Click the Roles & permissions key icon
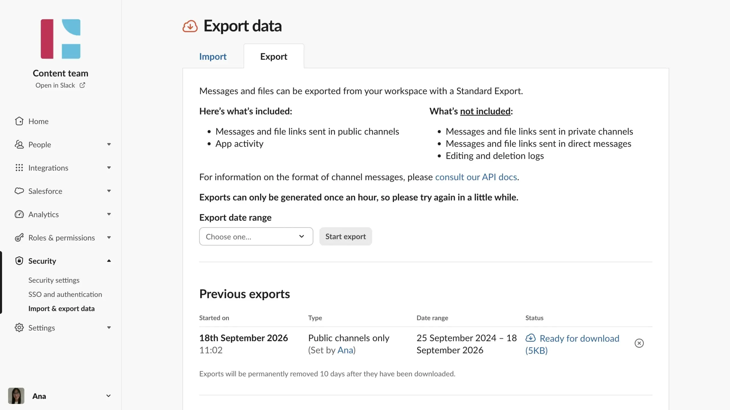The height and width of the screenshot is (410, 730). pyautogui.click(x=19, y=237)
